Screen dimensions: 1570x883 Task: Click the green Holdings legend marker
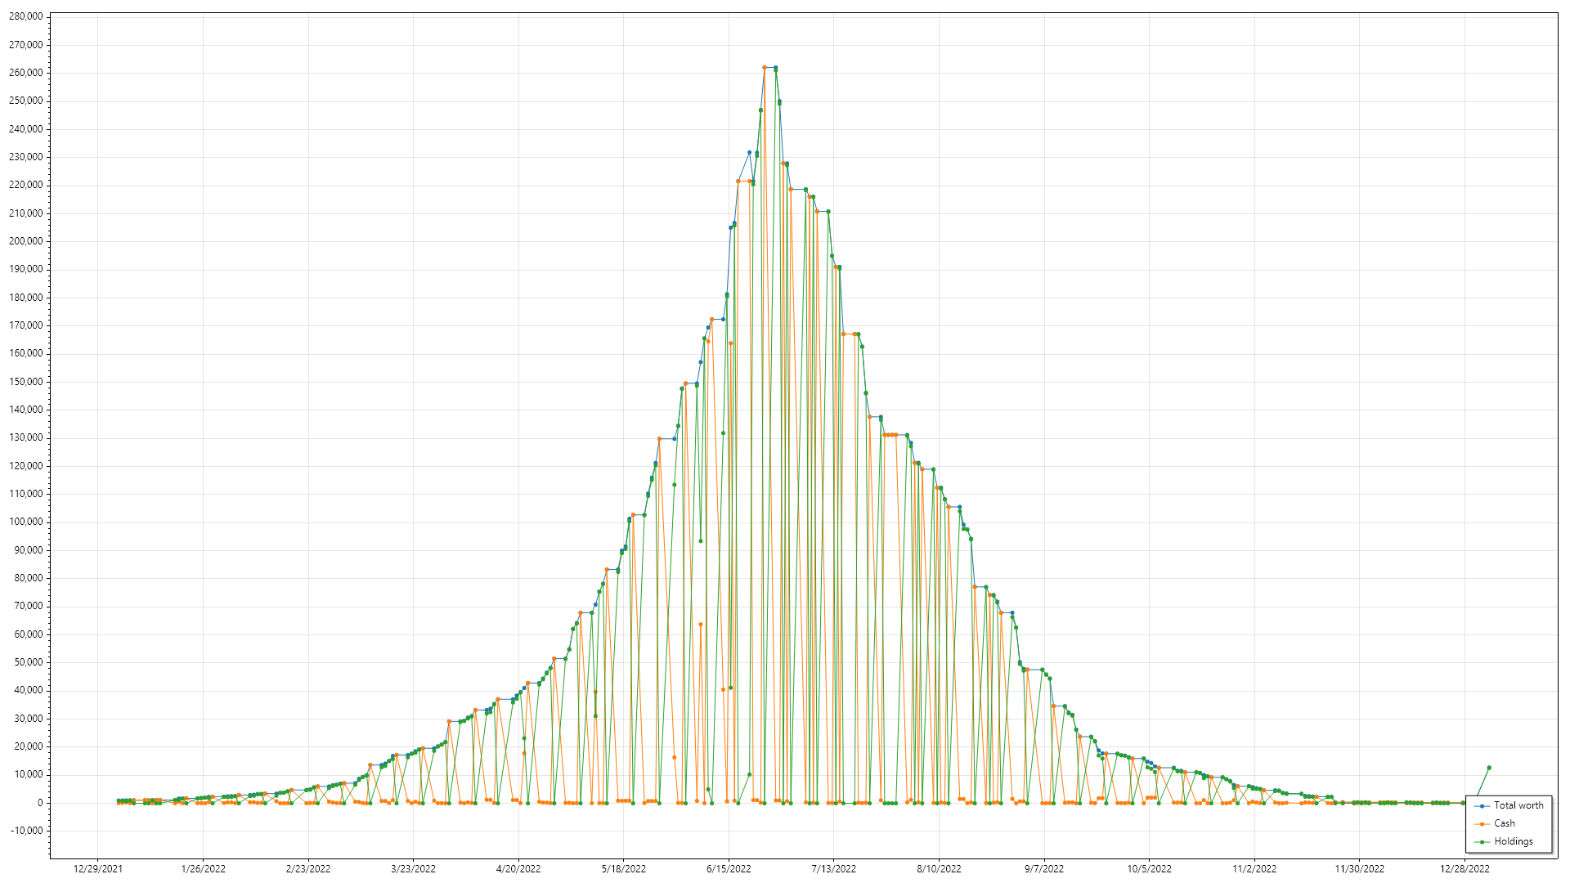1482,842
